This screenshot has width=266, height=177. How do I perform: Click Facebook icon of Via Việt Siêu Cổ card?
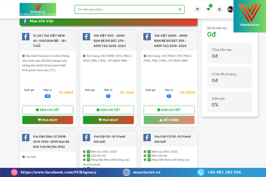(x=26, y=137)
